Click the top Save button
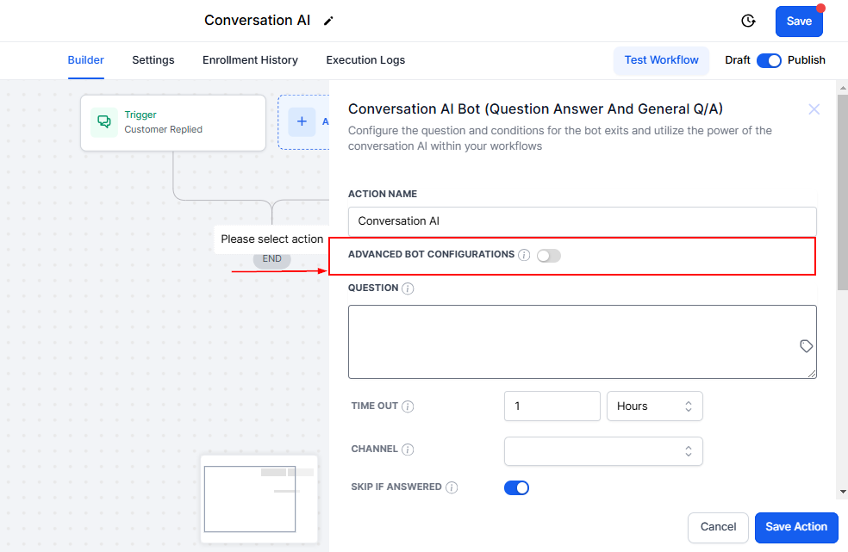Image resolution: width=848 pixels, height=552 pixels. tap(799, 22)
